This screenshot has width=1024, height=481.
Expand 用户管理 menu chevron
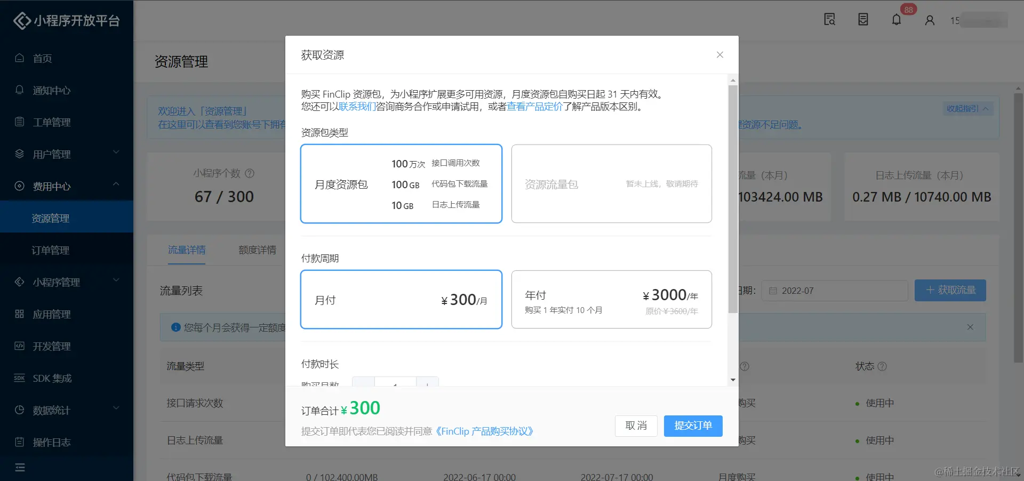click(116, 153)
